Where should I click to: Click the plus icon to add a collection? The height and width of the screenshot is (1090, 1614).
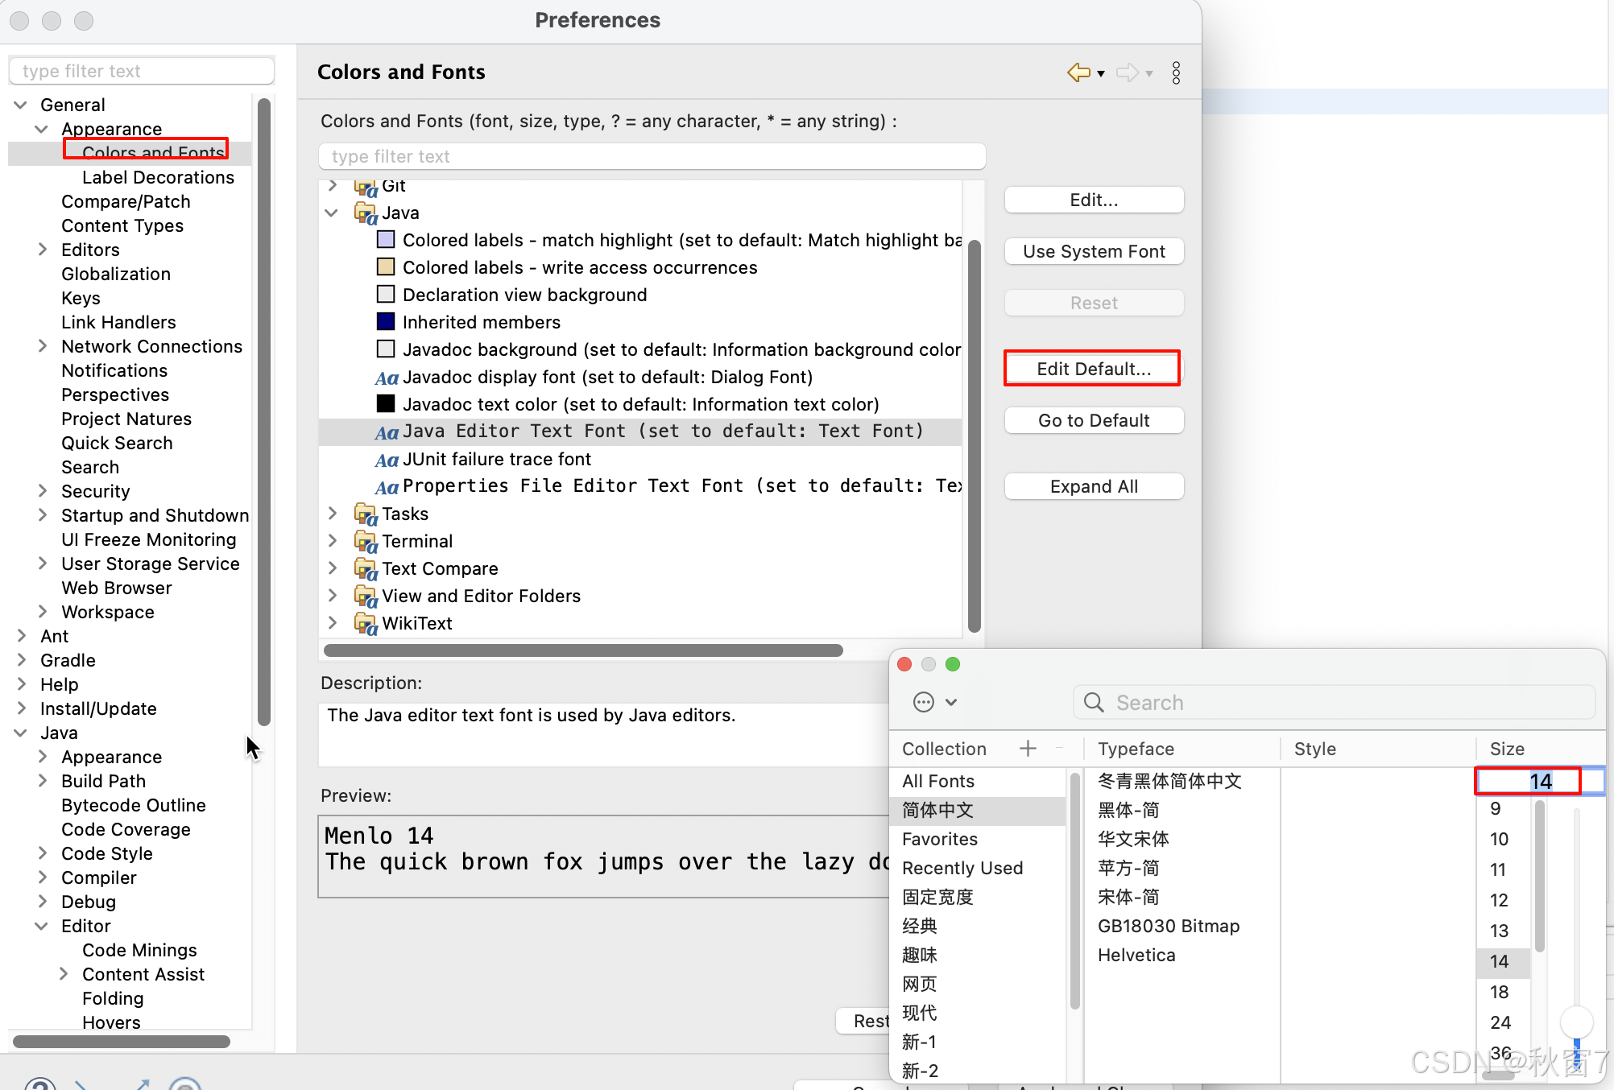[x=1028, y=749]
